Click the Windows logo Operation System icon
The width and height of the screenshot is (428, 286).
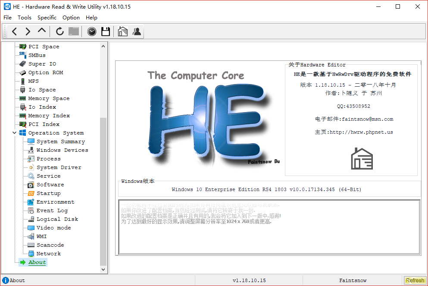pos(22,133)
